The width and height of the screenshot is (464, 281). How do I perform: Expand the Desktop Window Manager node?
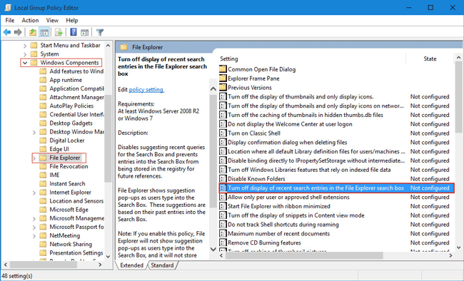(x=34, y=132)
